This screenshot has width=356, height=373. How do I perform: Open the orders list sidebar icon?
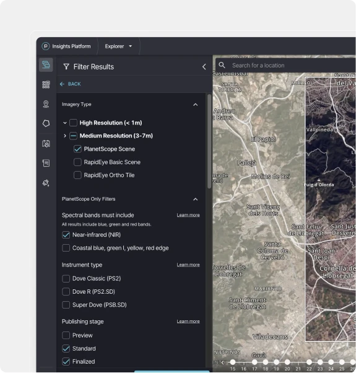pos(46,163)
